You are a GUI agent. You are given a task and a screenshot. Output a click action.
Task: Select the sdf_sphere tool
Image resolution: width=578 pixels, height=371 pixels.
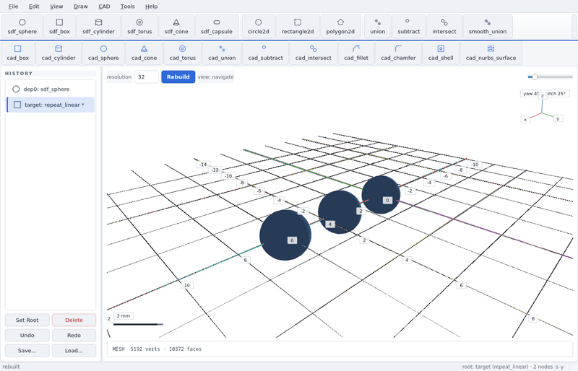pyautogui.click(x=22, y=27)
